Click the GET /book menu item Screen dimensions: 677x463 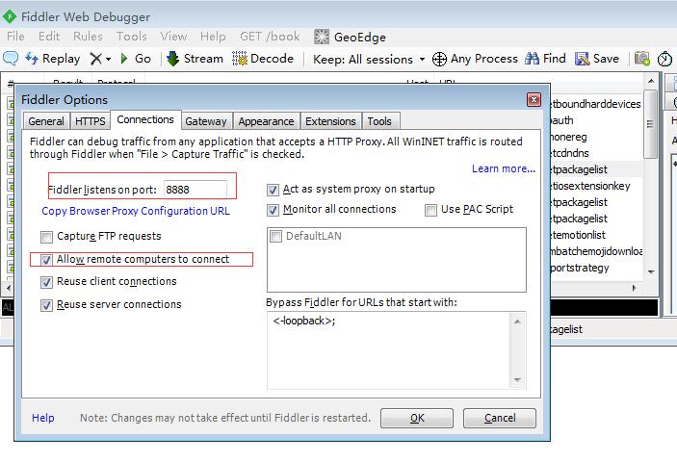(270, 37)
